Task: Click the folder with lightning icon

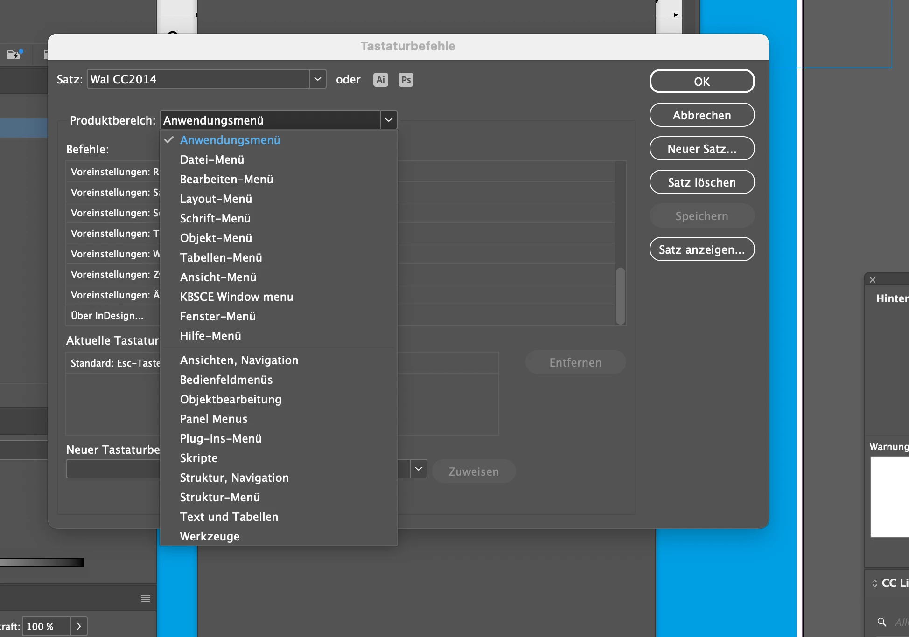Action: pyautogui.click(x=14, y=55)
